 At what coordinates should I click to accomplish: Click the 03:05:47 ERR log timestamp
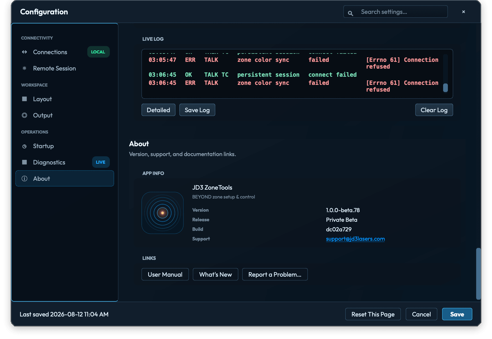(162, 60)
